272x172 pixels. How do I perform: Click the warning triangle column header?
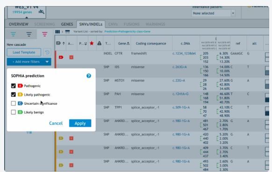pos(99,43)
